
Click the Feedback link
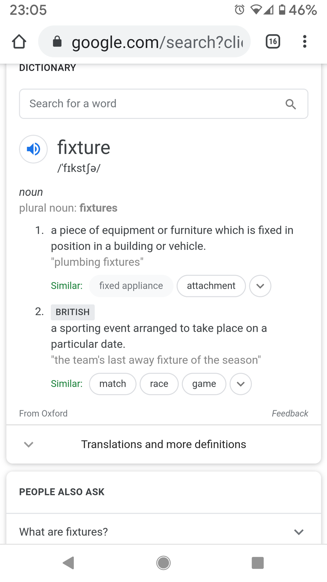pos(290,414)
